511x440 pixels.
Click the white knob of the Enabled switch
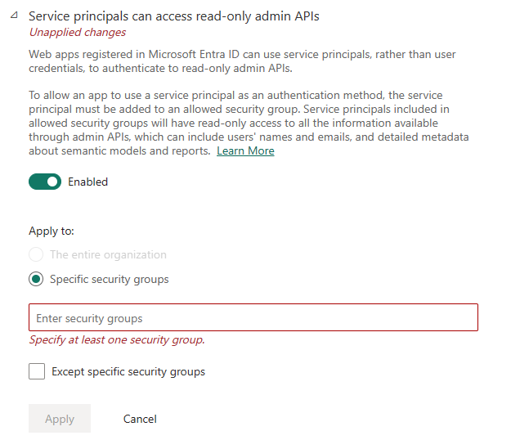53,182
